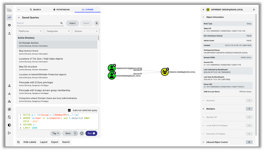This screenshot has height=151, width=264.
Task: Open Group Management diamond icon in sidebar
Action: pos(9,25)
